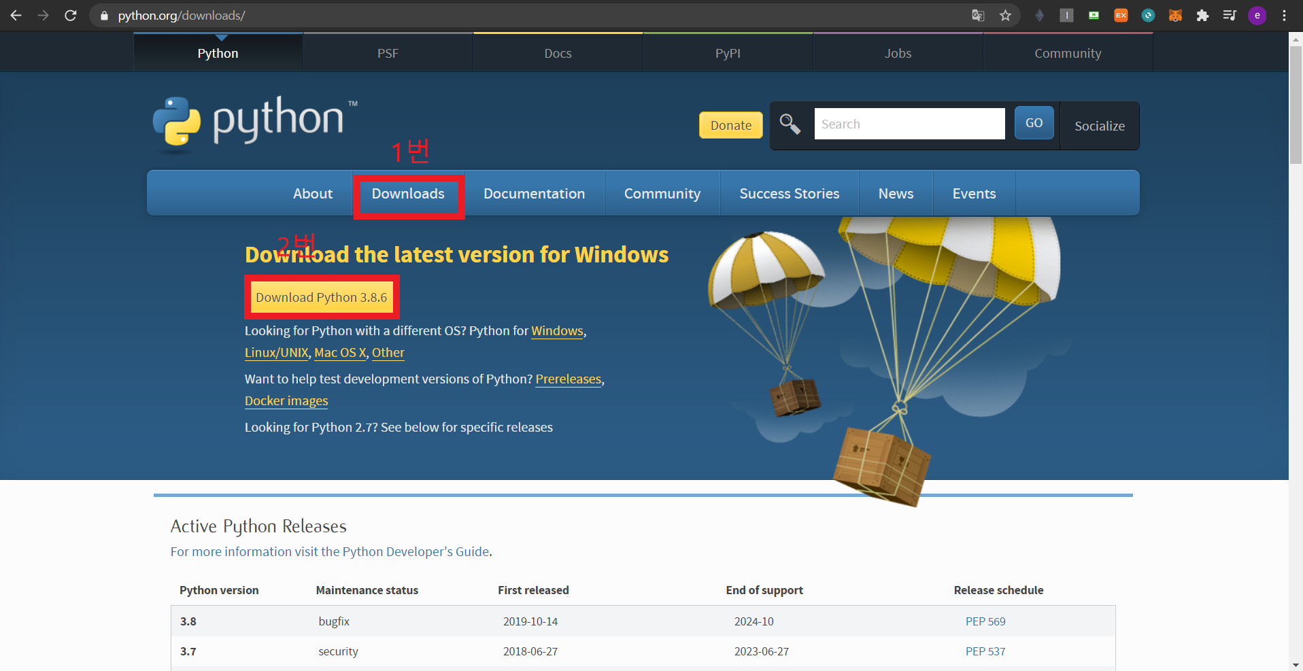The image size is (1303, 671).
Task: Click the magnifying glass search icon
Action: pyautogui.click(x=790, y=124)
